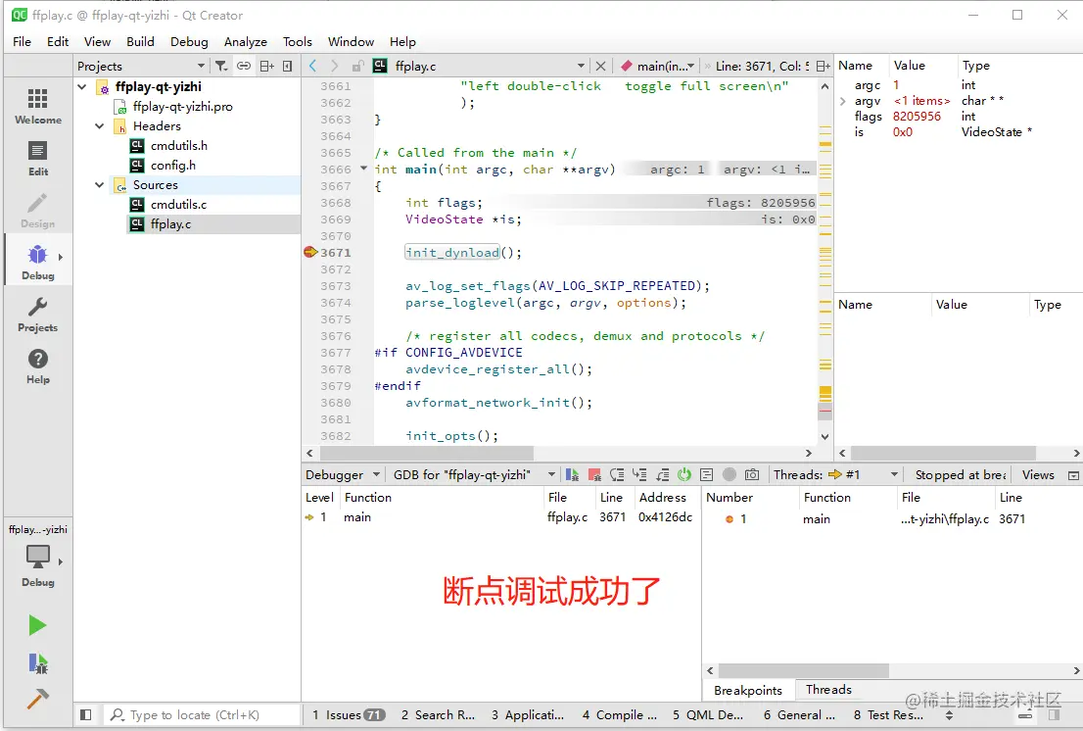
Task: Open the Build menu
Action: click(140, 41)
